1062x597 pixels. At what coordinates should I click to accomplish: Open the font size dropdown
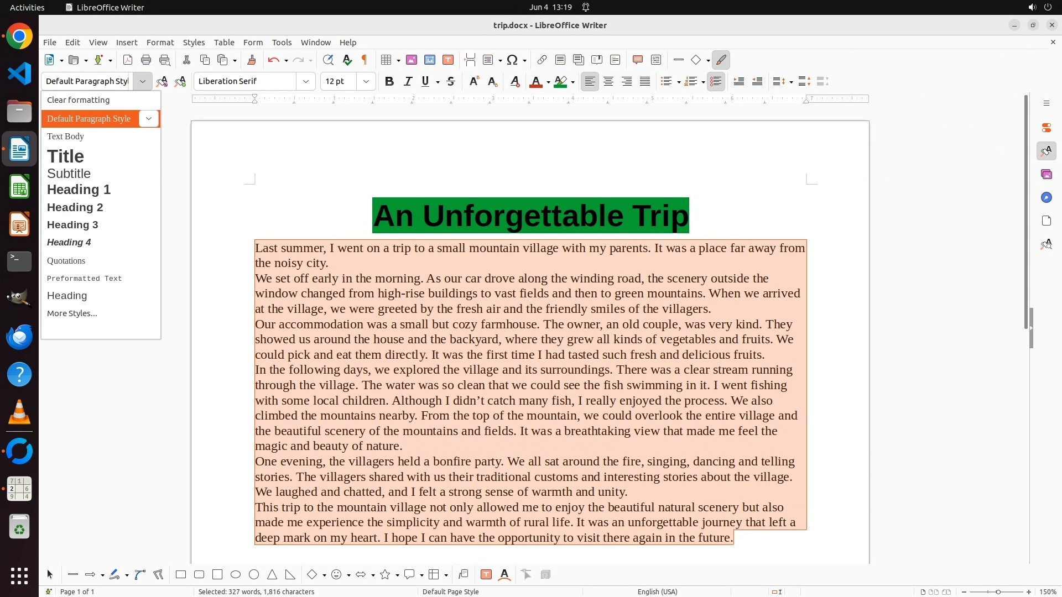366,81
